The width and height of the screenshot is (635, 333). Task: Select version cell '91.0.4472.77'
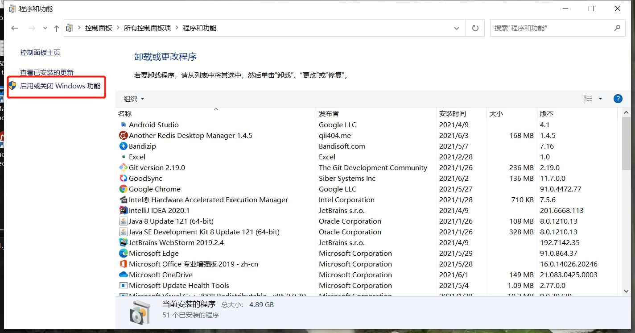coord(561,189)
